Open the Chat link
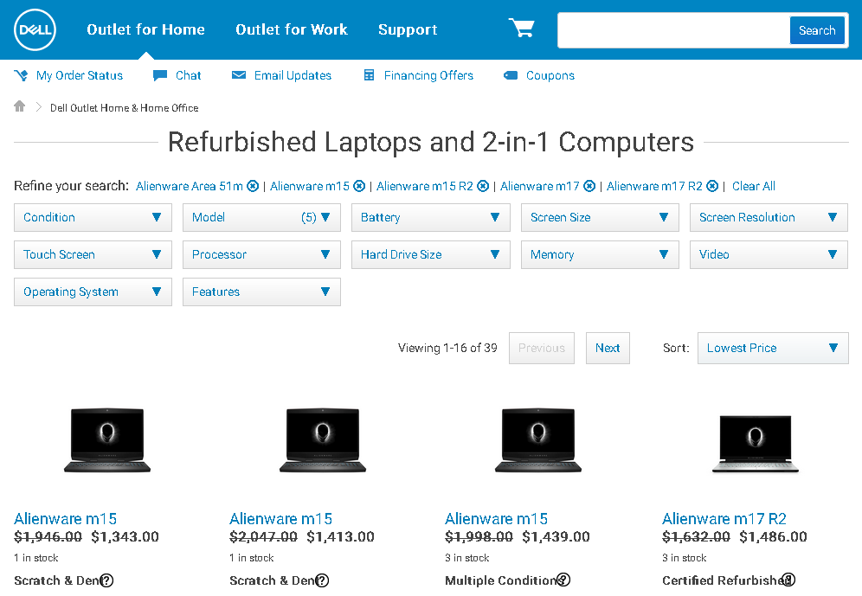This screenshot has height=596, width=862. (188, 75)
